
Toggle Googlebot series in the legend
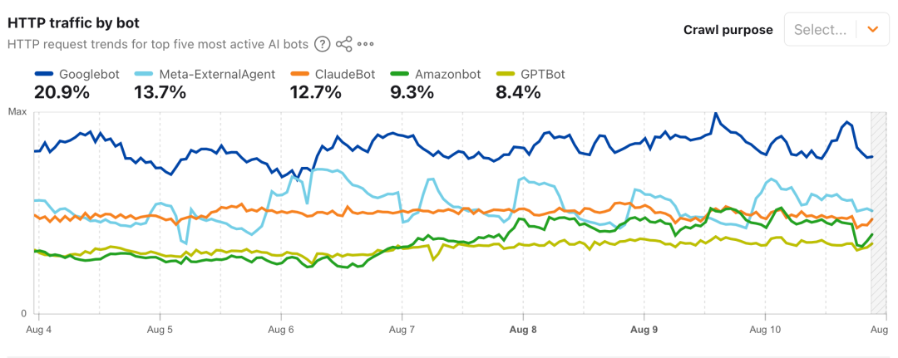click(77, 74)
